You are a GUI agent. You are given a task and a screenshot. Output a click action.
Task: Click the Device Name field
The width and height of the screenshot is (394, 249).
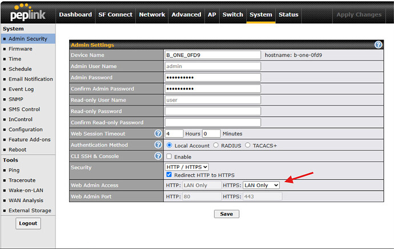(x=213, y=55)
